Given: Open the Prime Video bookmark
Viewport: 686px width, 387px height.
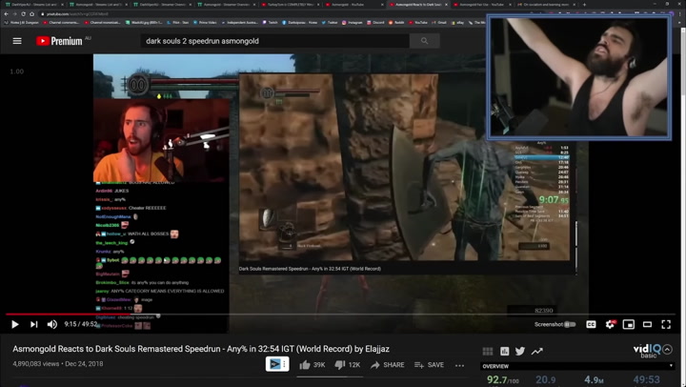Looking at the screenshot, I should [x=205, y=22].
